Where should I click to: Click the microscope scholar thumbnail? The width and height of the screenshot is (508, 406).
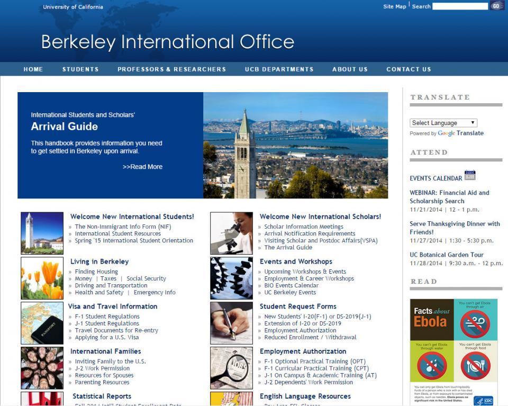[231, 233]
